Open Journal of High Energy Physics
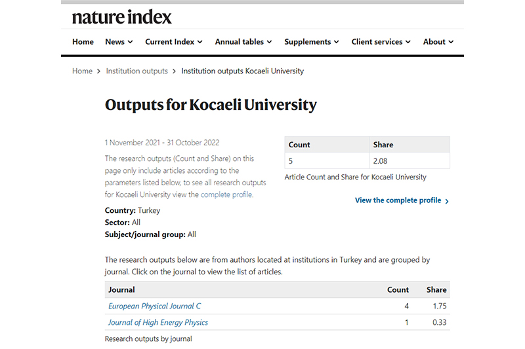Viewport: 525px width, 349px height. (158, 322)
